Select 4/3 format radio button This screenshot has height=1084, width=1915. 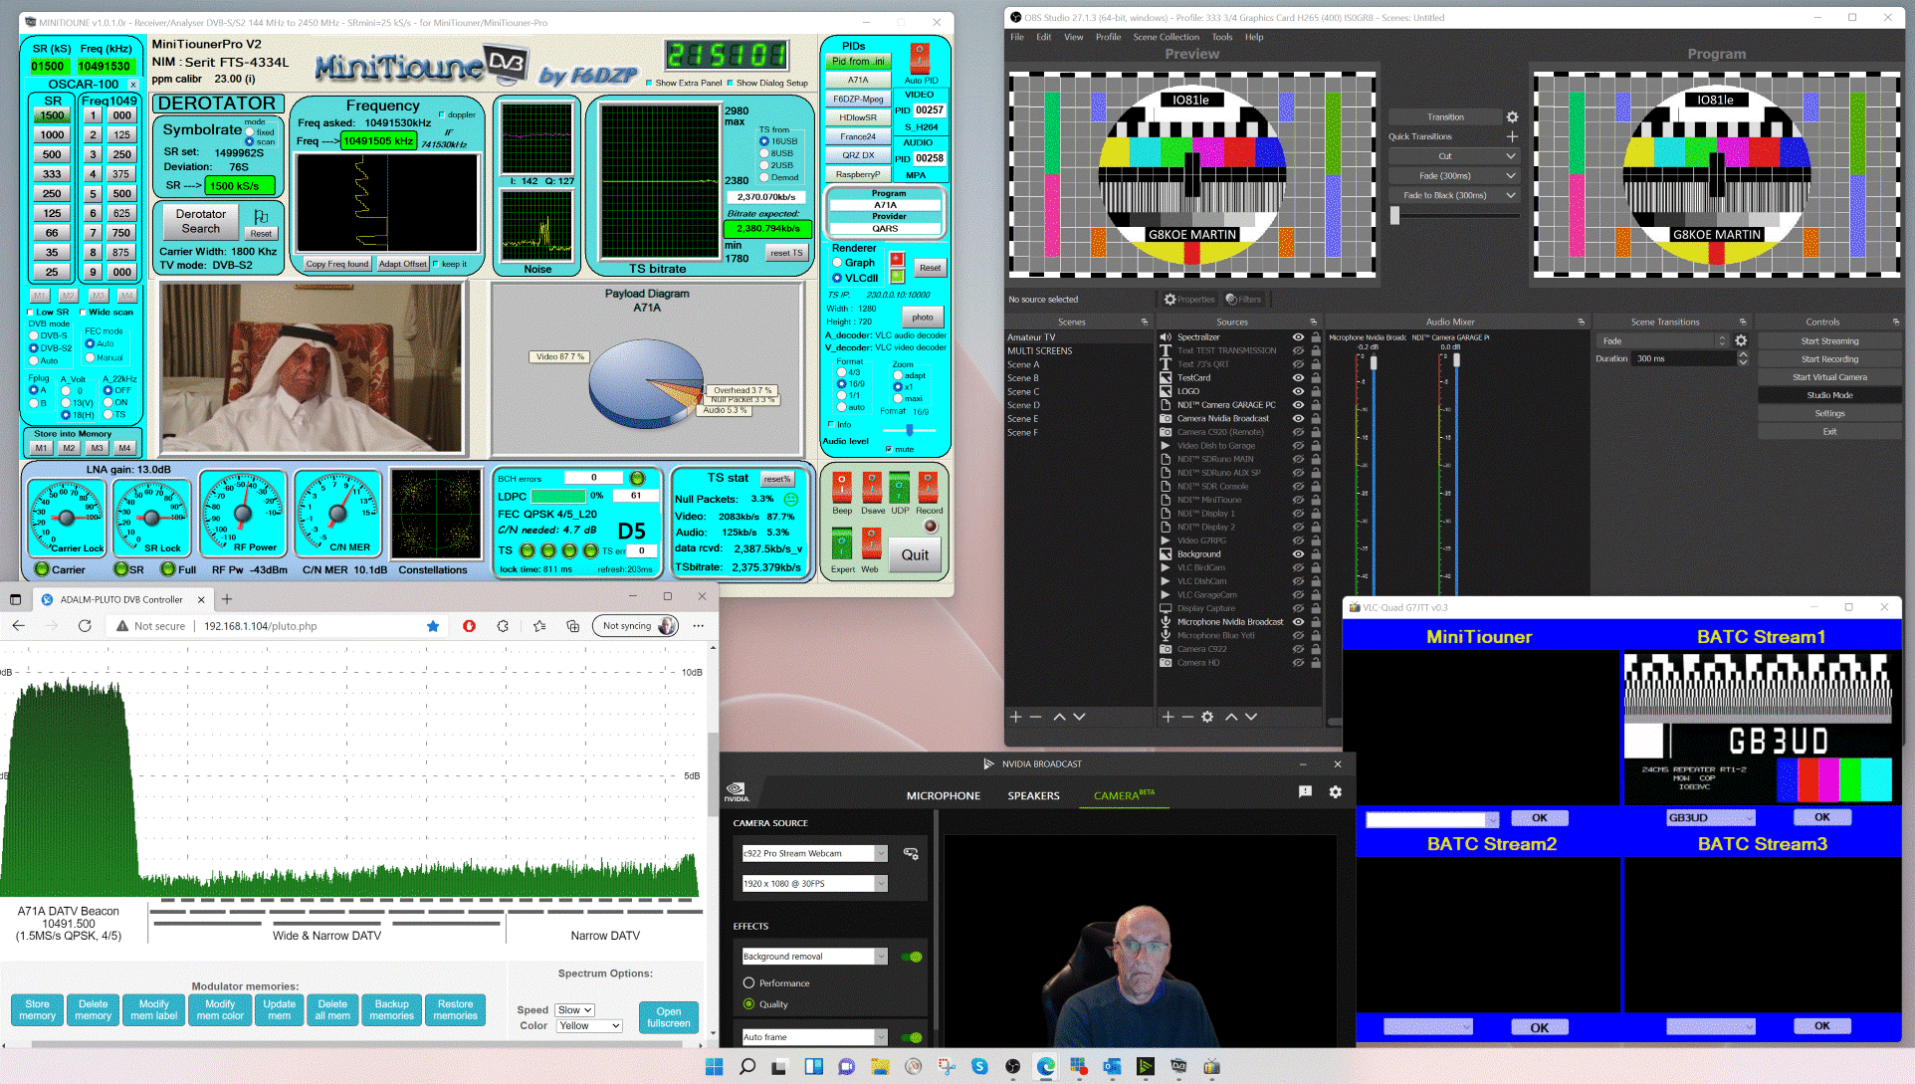tap(841, 372)
